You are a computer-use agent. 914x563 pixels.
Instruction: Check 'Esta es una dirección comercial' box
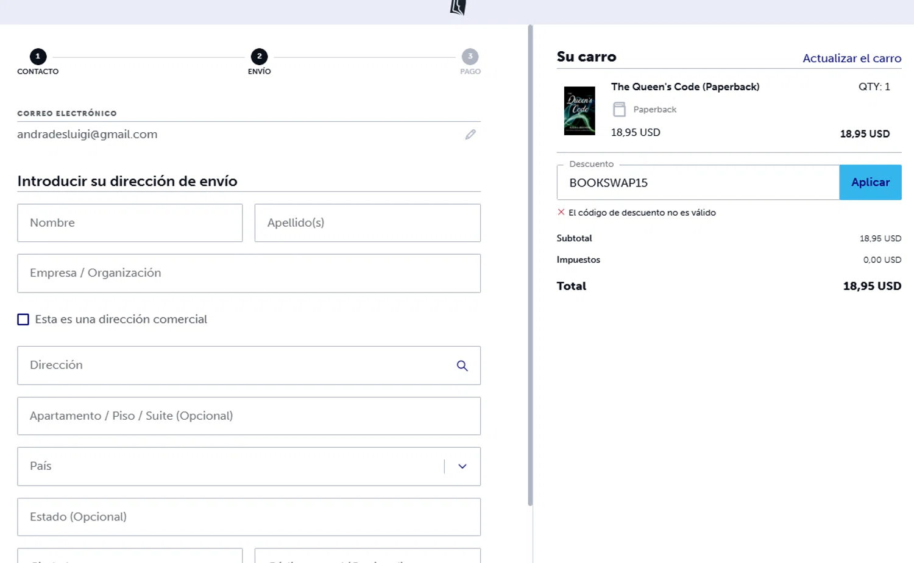point(23,319)
